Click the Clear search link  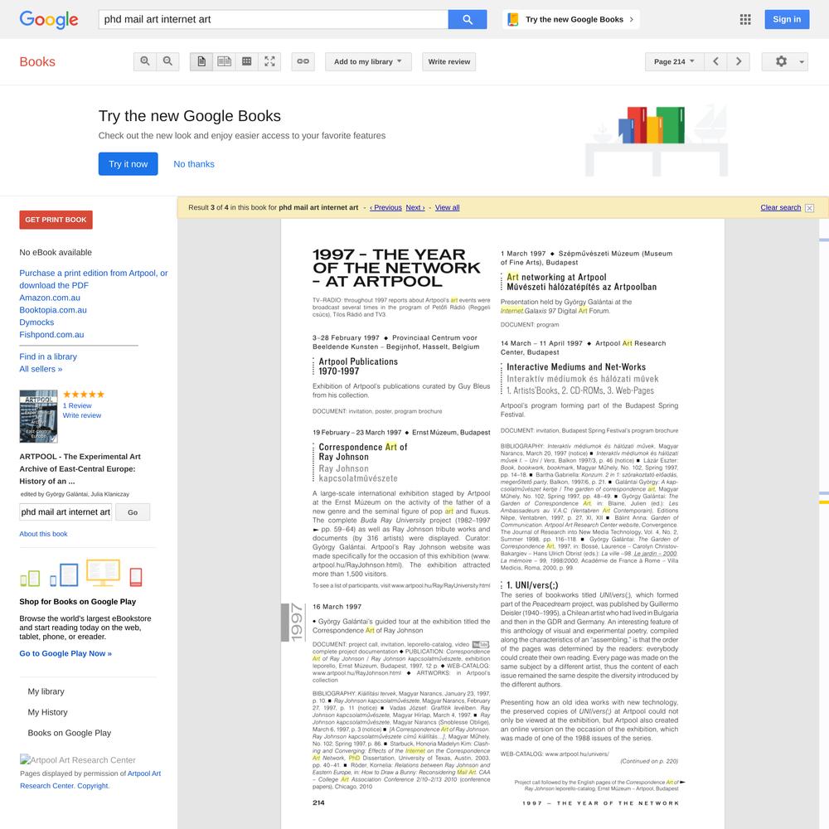[x=780, y=208]
